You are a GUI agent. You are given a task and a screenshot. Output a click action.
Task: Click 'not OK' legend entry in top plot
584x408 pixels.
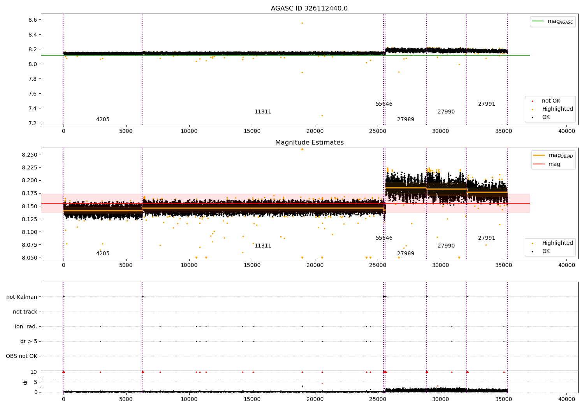pos(550,101)
